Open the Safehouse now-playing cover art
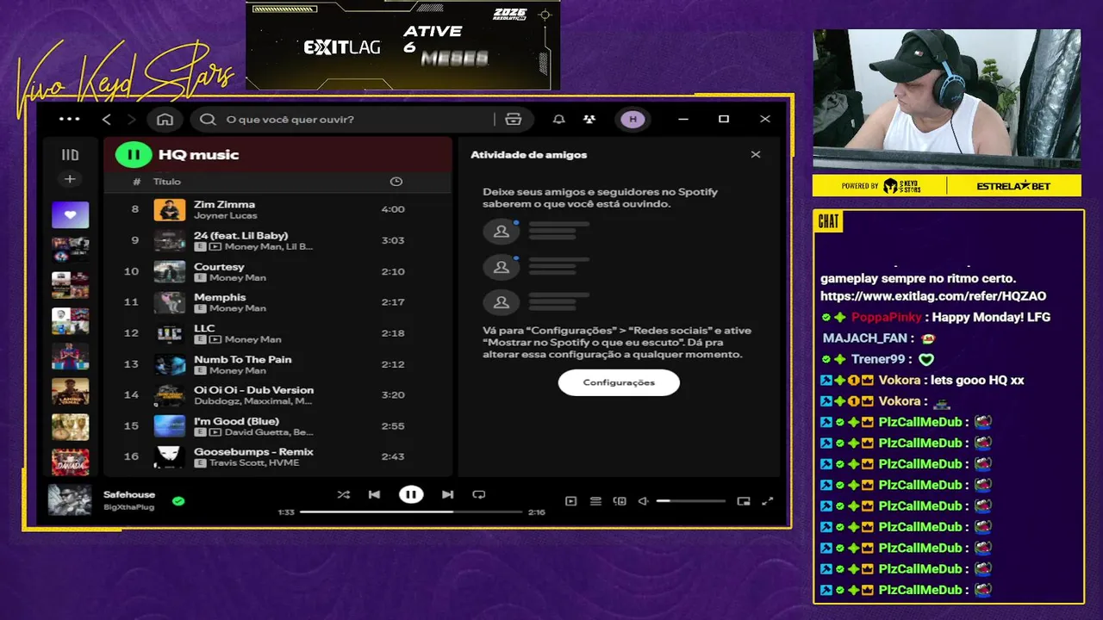 pos(70,500)
